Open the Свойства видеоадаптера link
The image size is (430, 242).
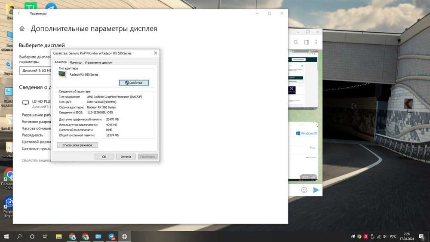click(x=36, y=160)
